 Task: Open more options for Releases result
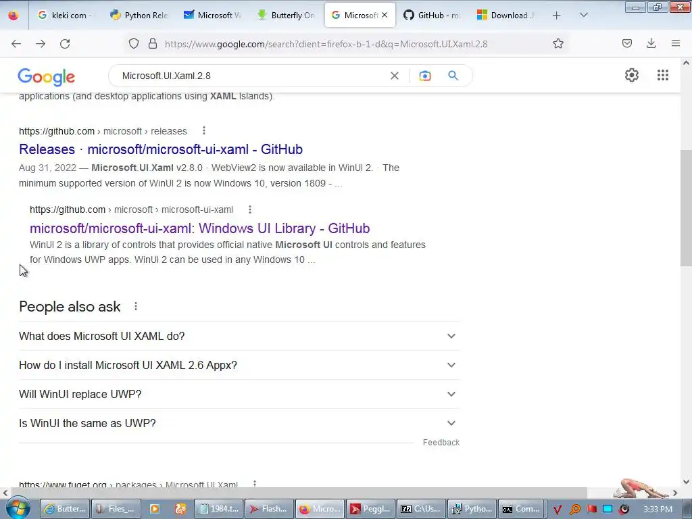tap(203, 130)
